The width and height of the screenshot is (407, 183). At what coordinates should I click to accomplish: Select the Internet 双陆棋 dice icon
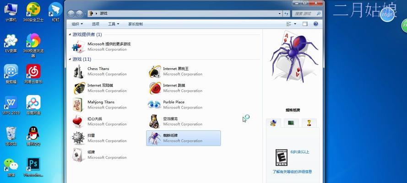click(78, 88)
